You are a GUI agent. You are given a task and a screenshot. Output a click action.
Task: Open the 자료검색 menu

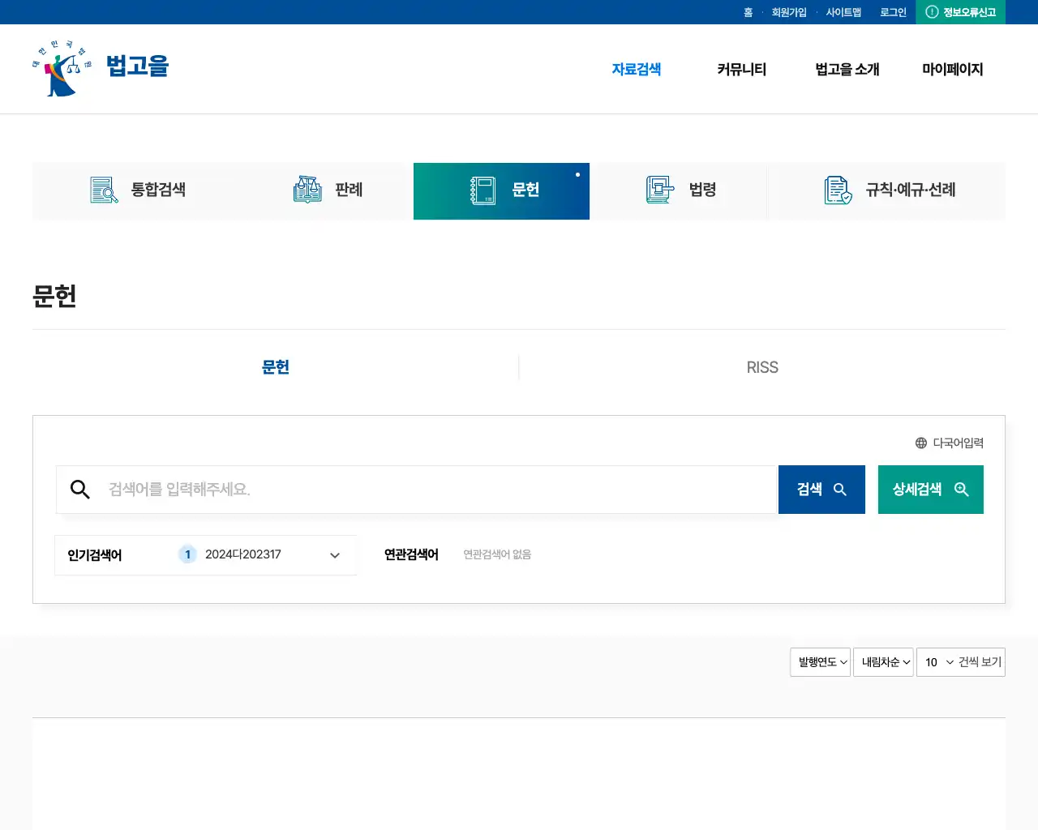tap(637, 70)
